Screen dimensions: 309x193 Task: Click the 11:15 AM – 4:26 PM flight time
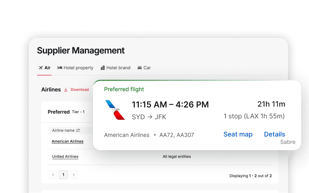[x=170, y=105]
